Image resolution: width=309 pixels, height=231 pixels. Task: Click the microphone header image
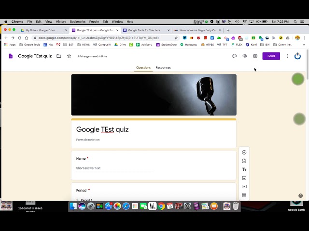(x=154, y=95)
